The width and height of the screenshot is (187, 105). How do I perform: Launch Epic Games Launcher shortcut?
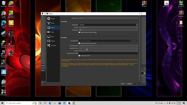coord(4,54)
